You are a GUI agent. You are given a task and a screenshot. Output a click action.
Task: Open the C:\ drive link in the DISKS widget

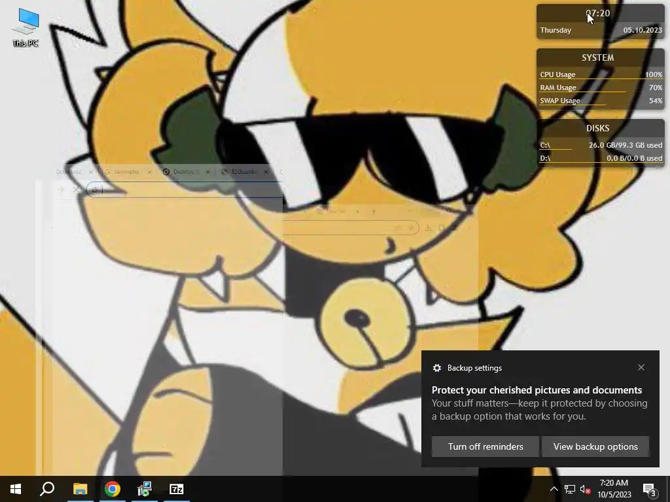[545, 145]
